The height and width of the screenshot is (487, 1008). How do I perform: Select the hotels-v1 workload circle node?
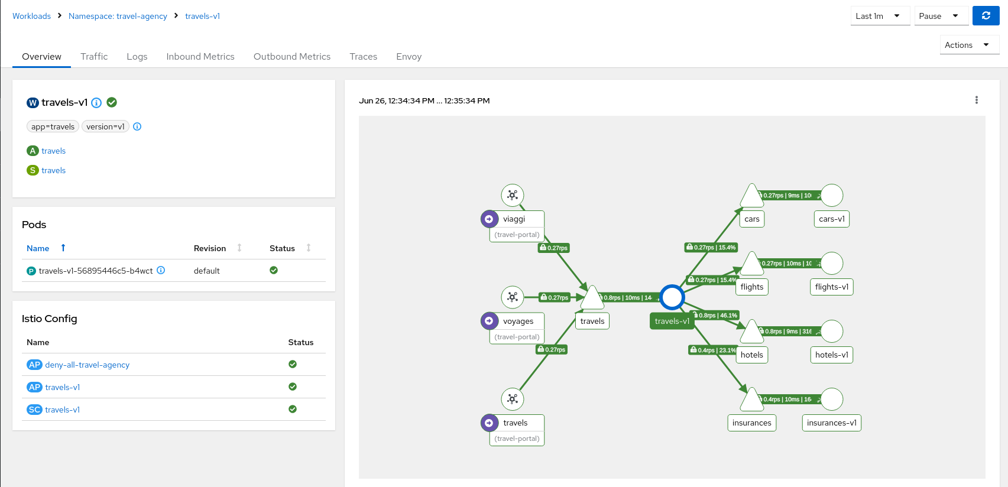(x=831, y=332)
